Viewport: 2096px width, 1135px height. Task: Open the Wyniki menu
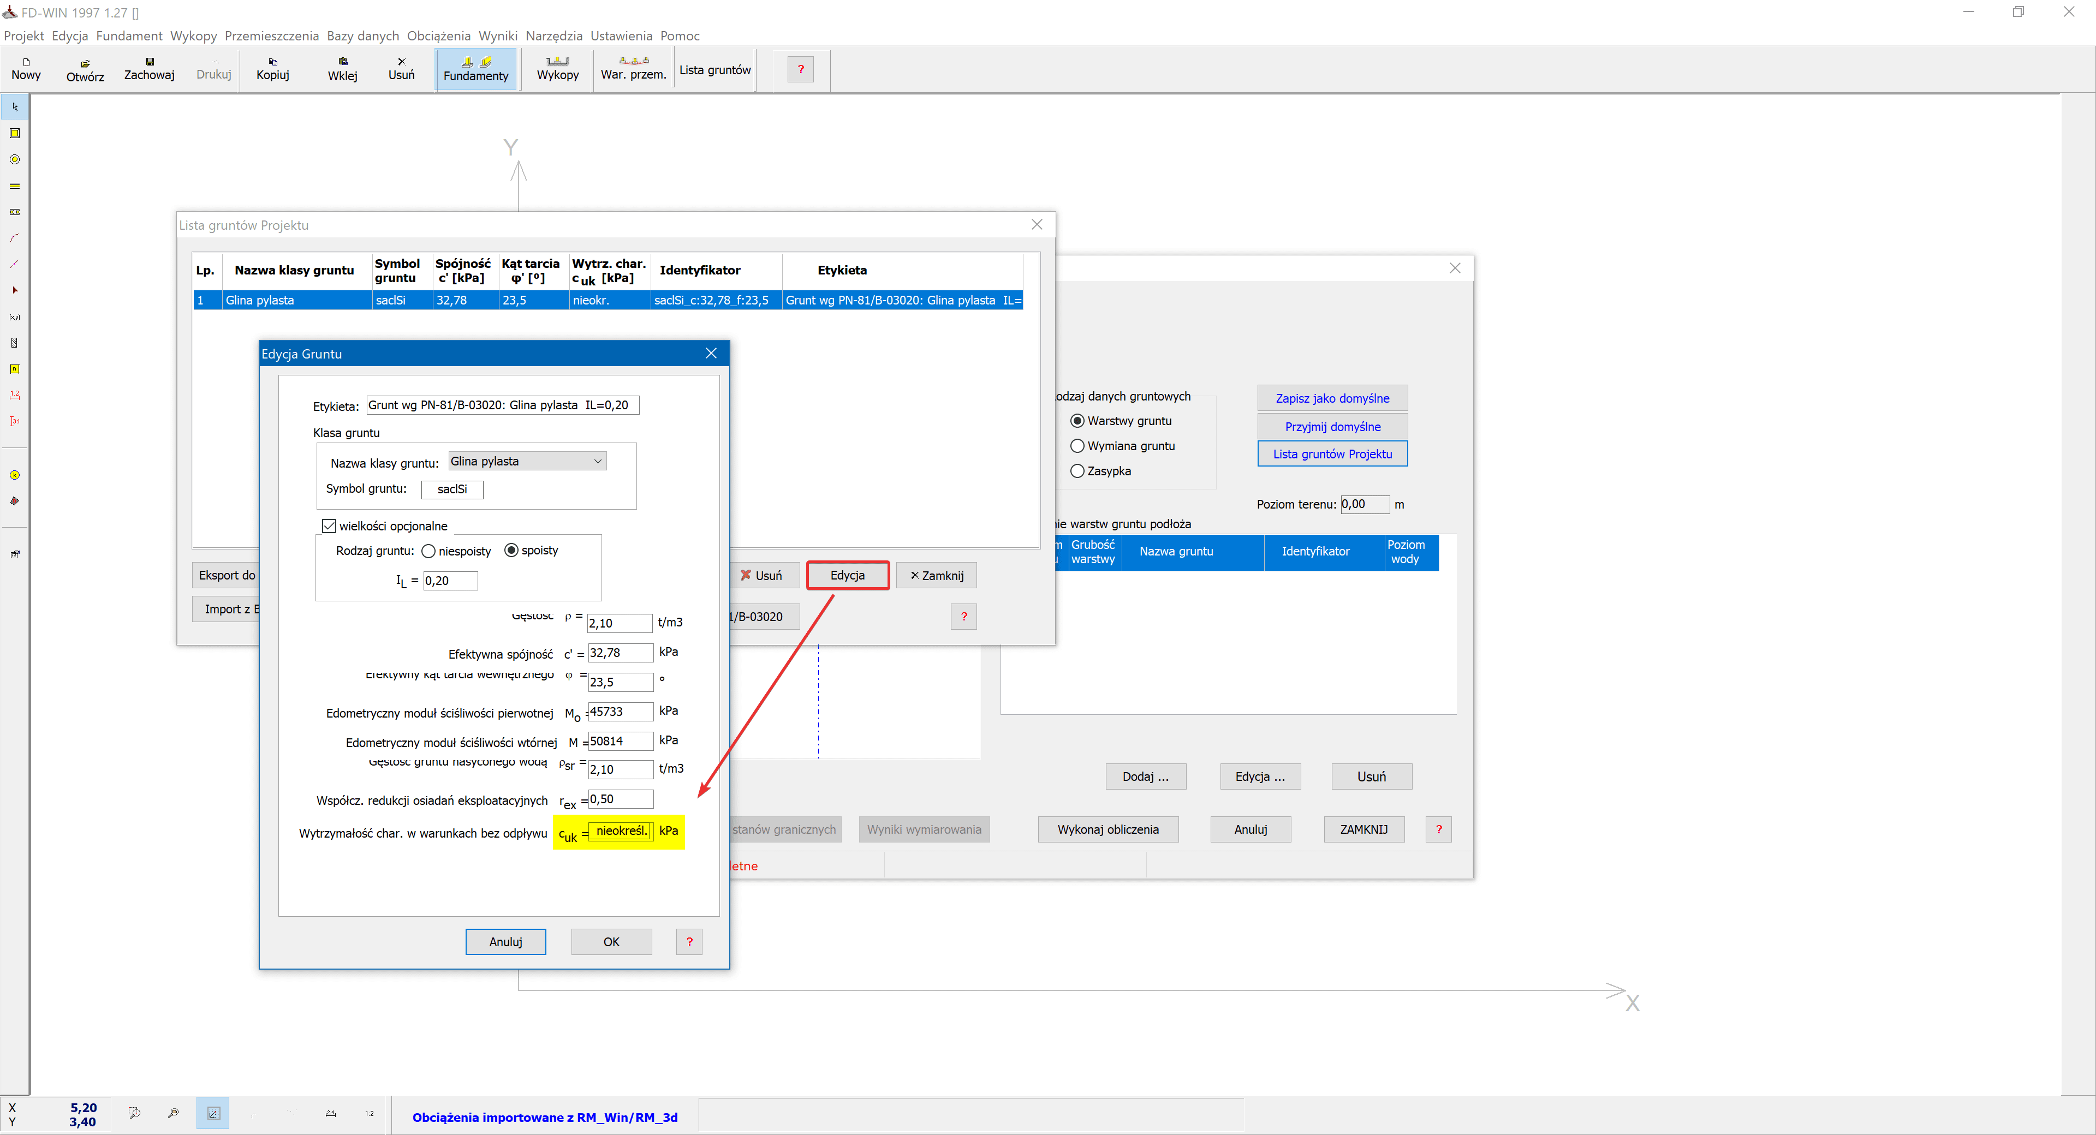tap(498, 36)
